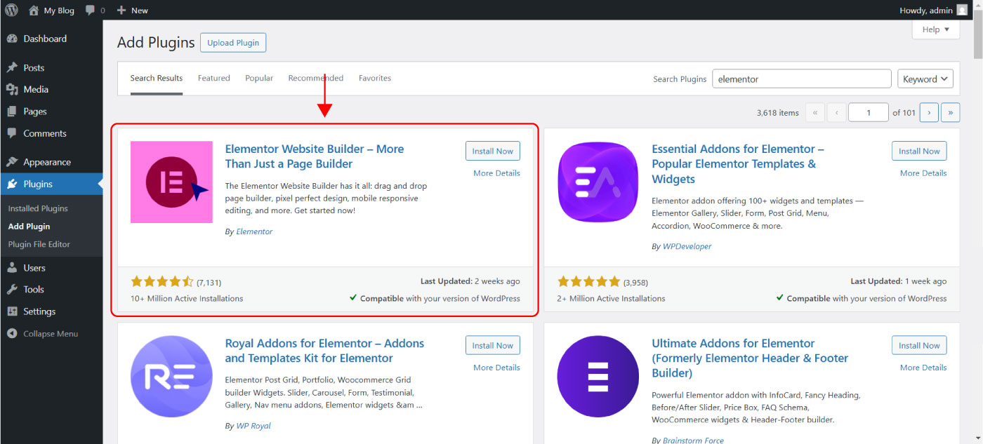
Task: Expand the Help dropdown panel
Action: (x=935, y=29)
